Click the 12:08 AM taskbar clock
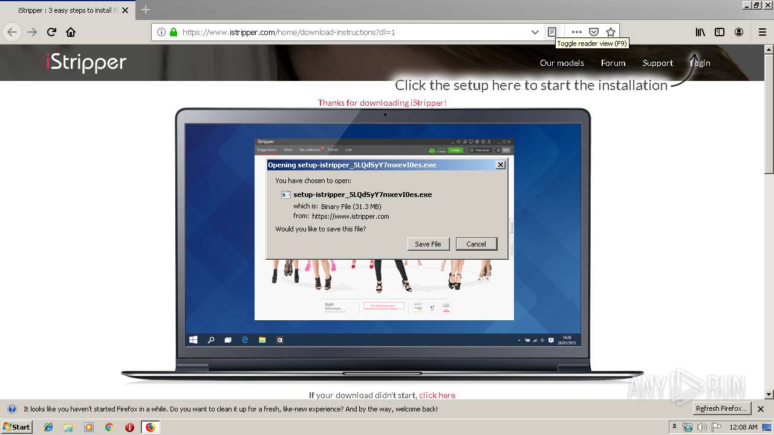Viewport: 774px width, 435px height. point(743,427)
